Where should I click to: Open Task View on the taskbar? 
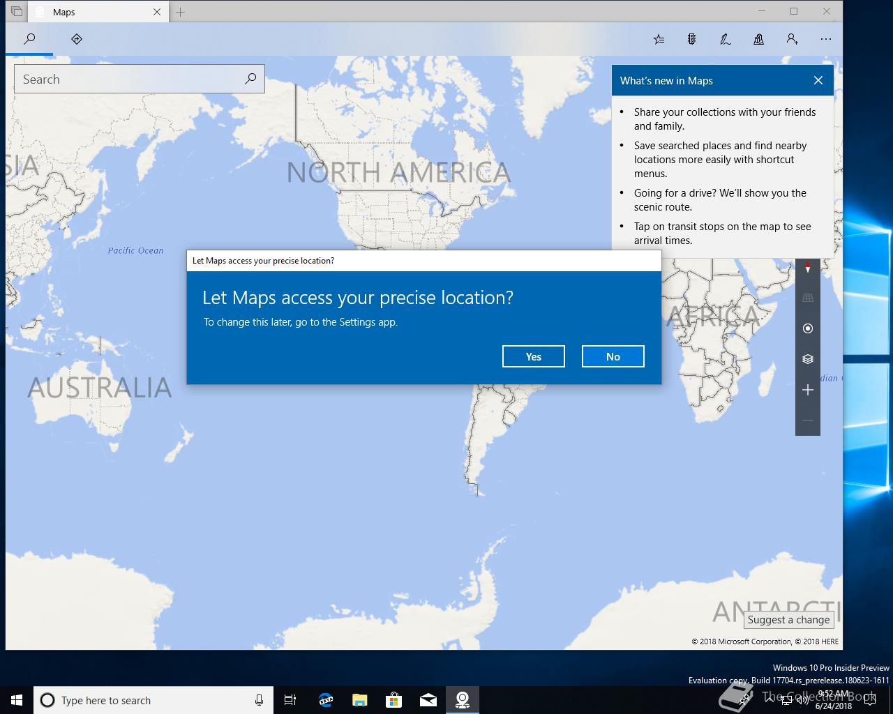pos(290,700)
